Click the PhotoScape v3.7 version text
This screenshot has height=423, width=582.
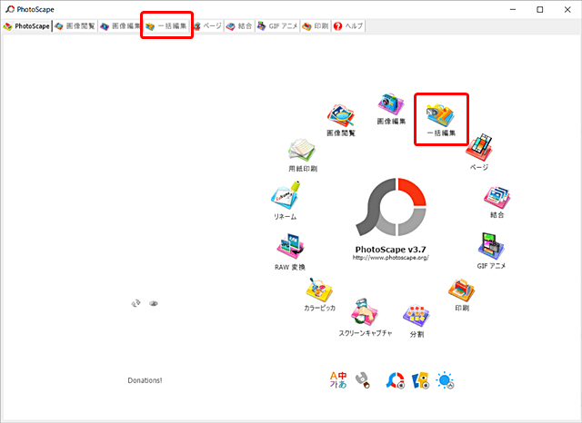(390, 250)
